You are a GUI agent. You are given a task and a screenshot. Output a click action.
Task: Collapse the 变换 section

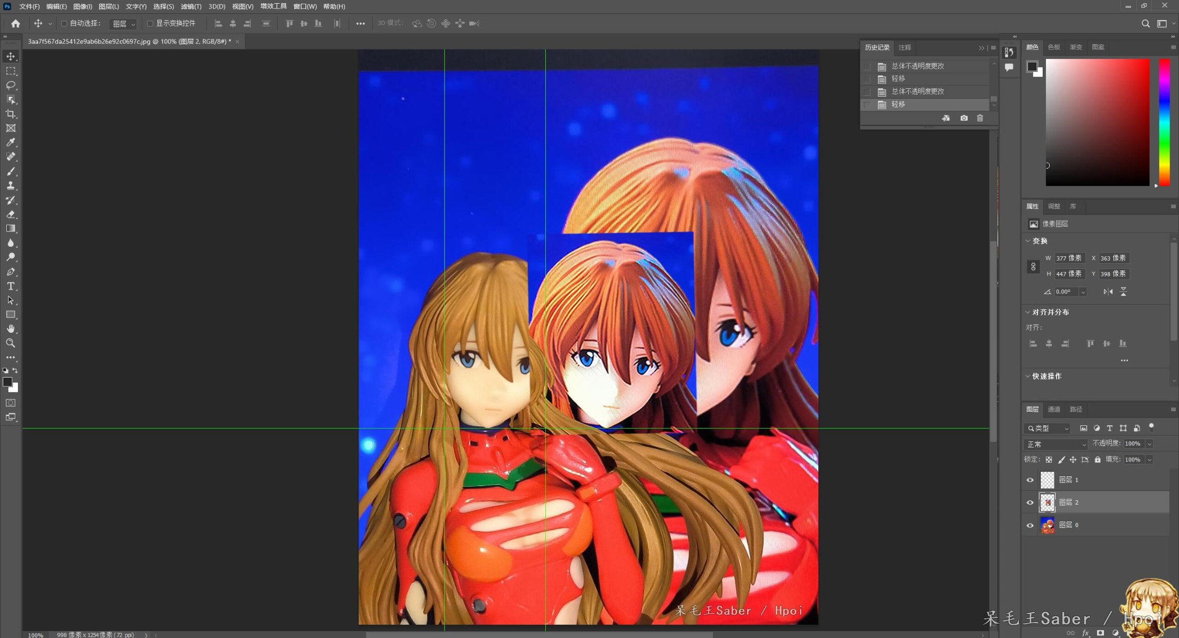[x=1028, y=241]
